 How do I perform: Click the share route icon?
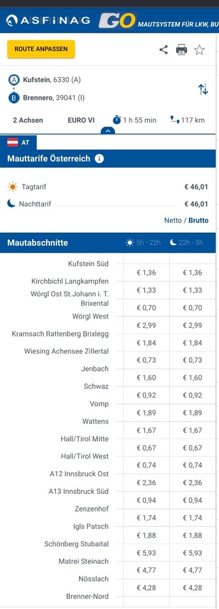(x=164, y=50)
